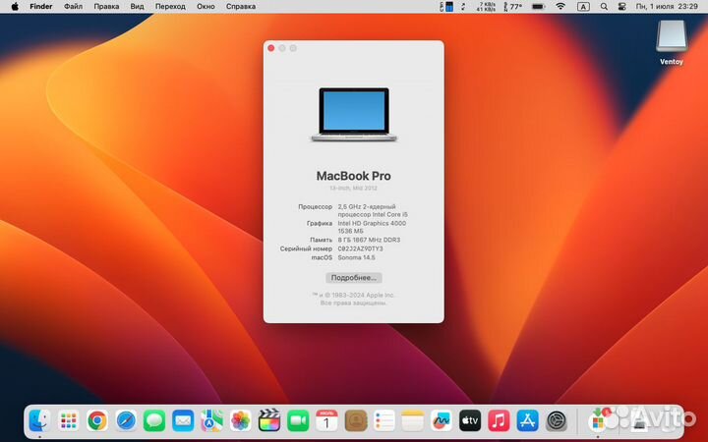Image resolution: width=708 pixels, height=442 pixels.
Task: Open the Правка menu
Action: pos(106,6)
